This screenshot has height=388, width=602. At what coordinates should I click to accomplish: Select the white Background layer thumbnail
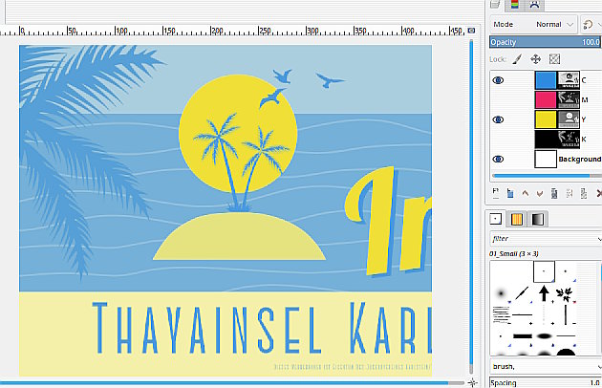click(546, 159)
